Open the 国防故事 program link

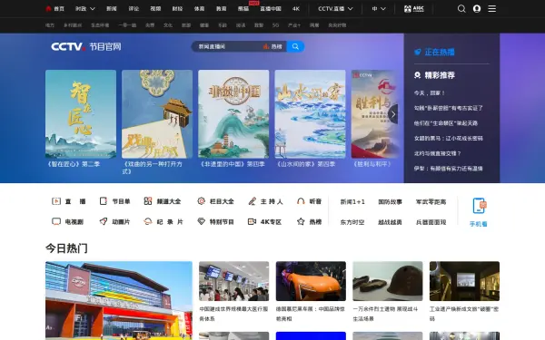(390, 201)
